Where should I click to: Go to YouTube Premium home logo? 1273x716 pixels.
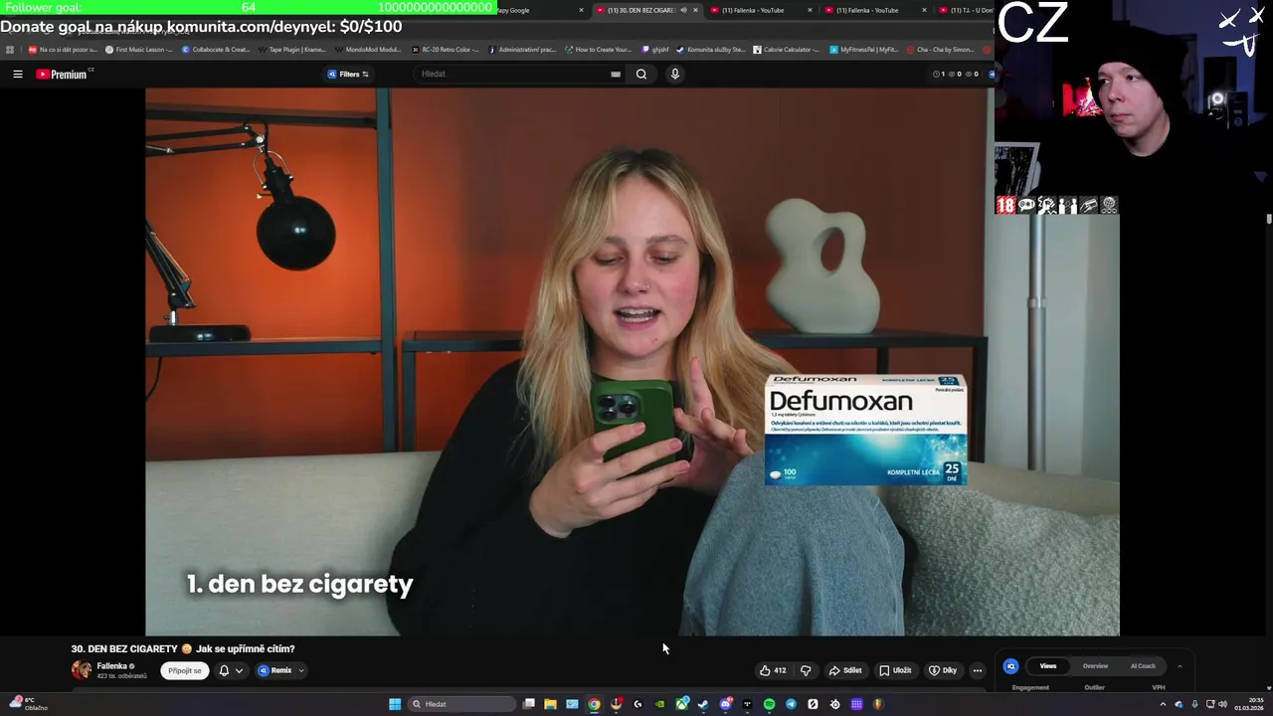[62, 74]
